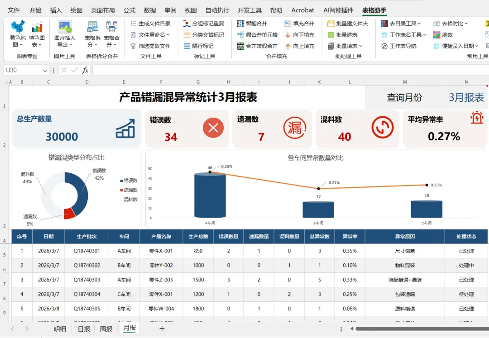This screenshot has height=338, width=489.
Task: Click 分类交替标记 tool
Action: (204, 34)
